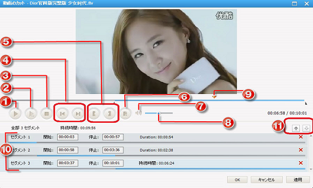This screenshot has height=188, width=313.
Task: Click the 適用 apply button
Action: point(298,180)
